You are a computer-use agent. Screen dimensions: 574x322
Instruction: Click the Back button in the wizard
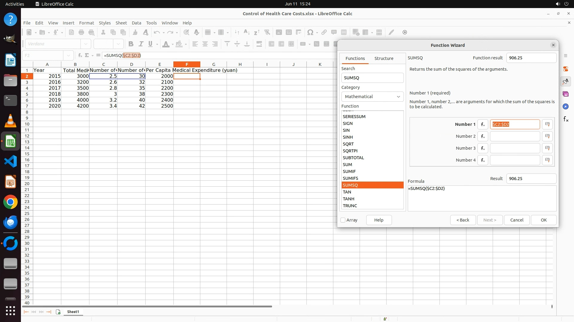(463, 220)
